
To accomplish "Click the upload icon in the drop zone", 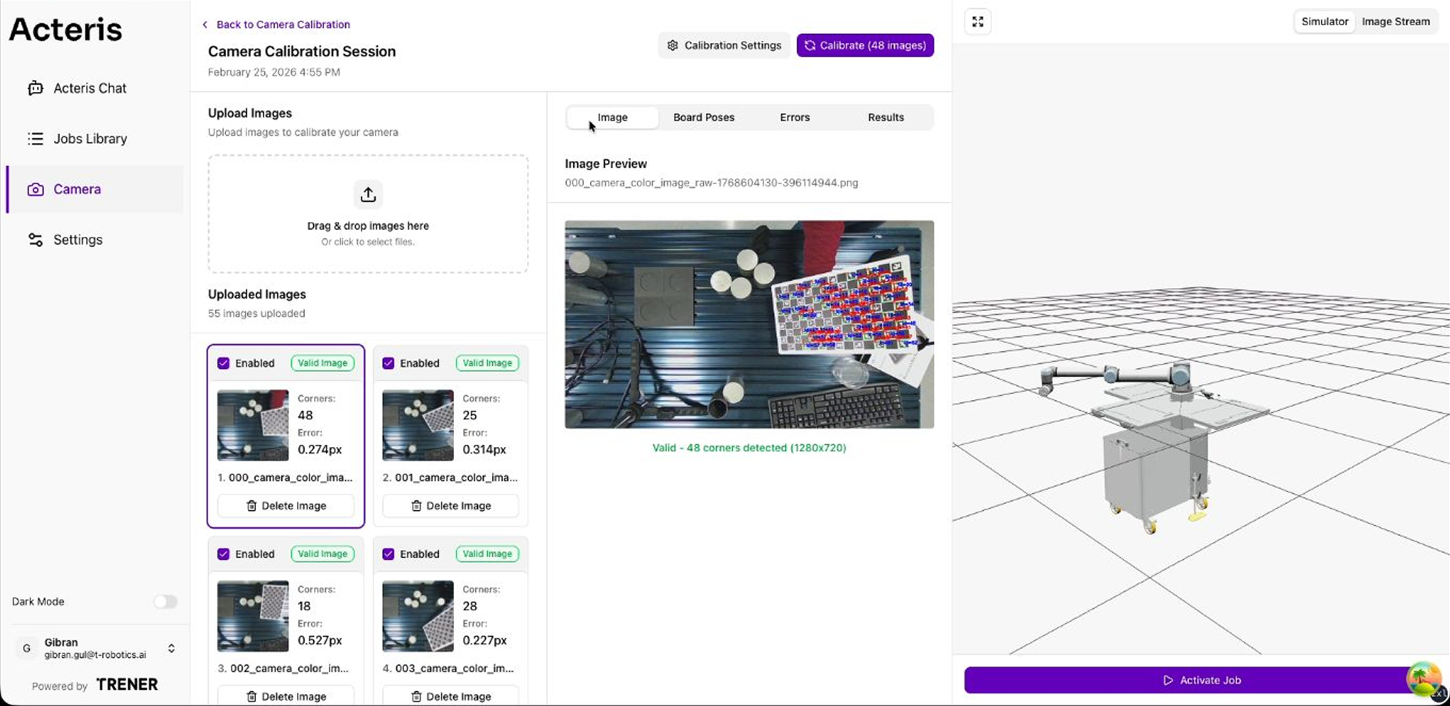I will (368, 194).
